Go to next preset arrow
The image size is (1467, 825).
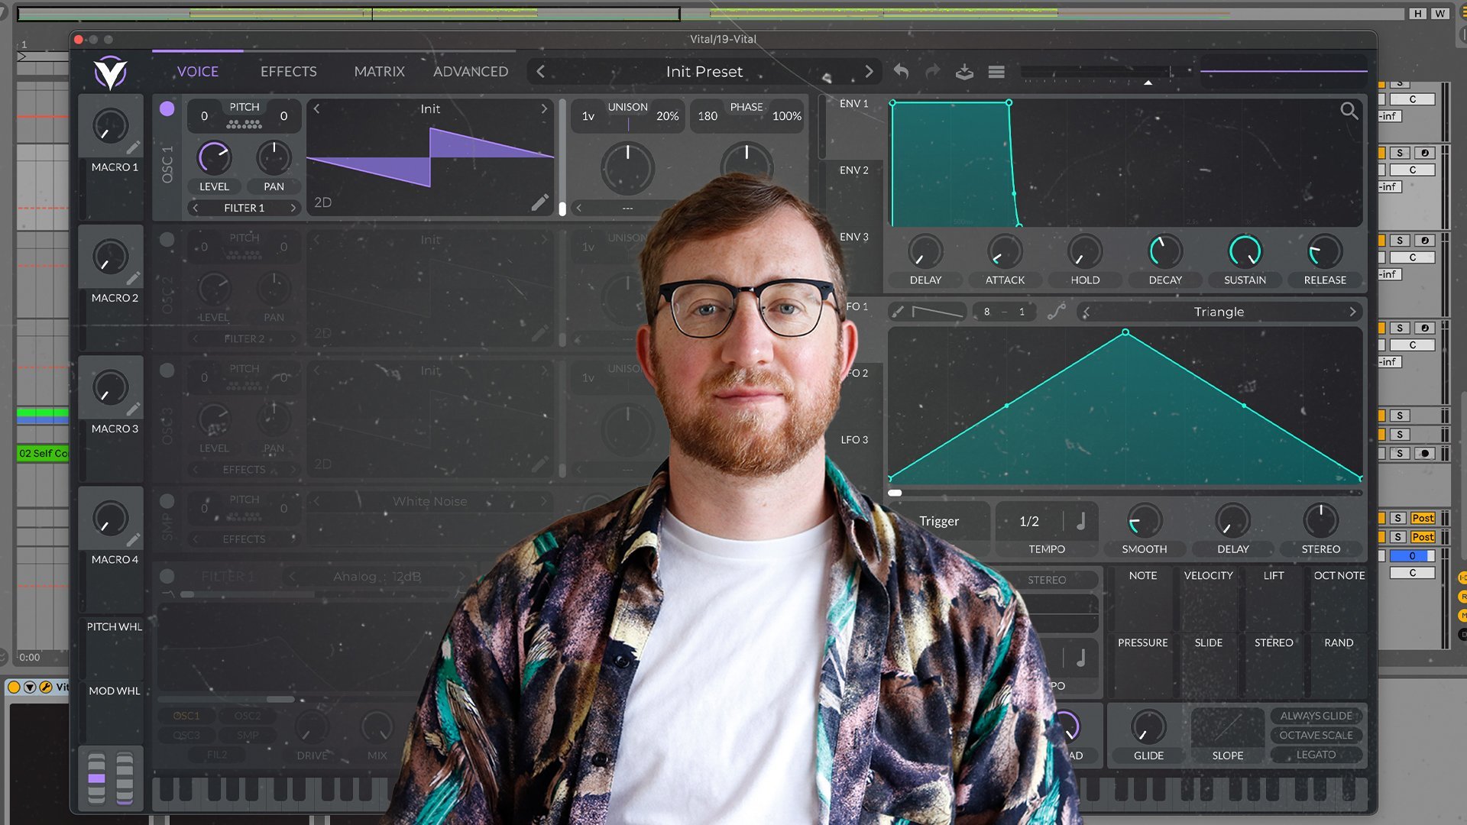coord(869,72)
